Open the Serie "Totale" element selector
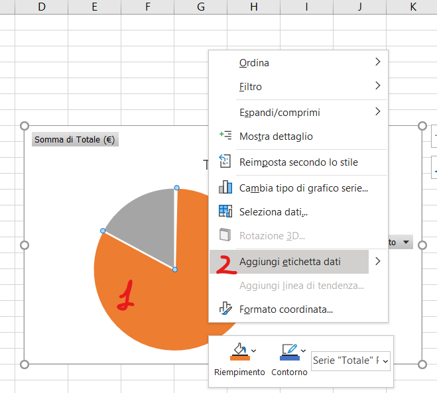Viewport: 437px width, 393px height. tap(350, 361)
